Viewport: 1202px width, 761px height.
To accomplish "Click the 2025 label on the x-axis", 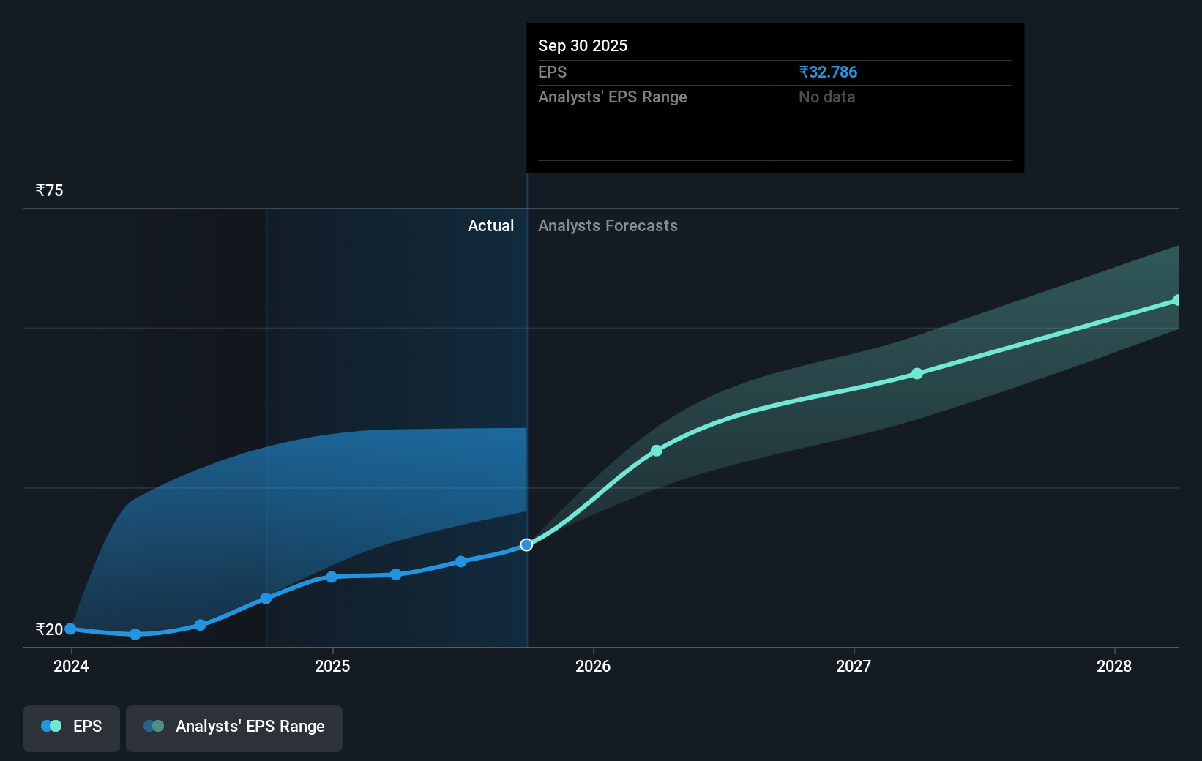I will pyautogui.click(x=332, y=667).
